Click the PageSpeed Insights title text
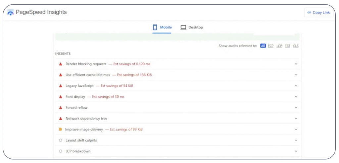The width and height of the screenshot is (339, 163). tap(41, 12)
